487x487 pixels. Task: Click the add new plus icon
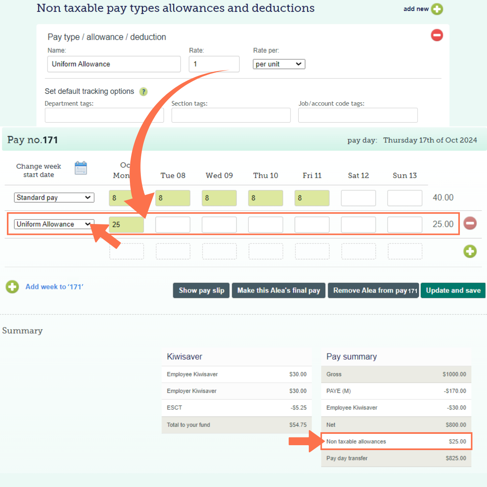coord(437,9)
